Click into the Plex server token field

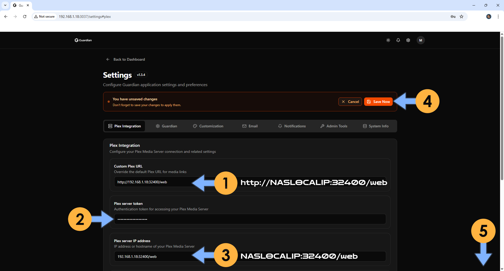[x=249, y=219]
